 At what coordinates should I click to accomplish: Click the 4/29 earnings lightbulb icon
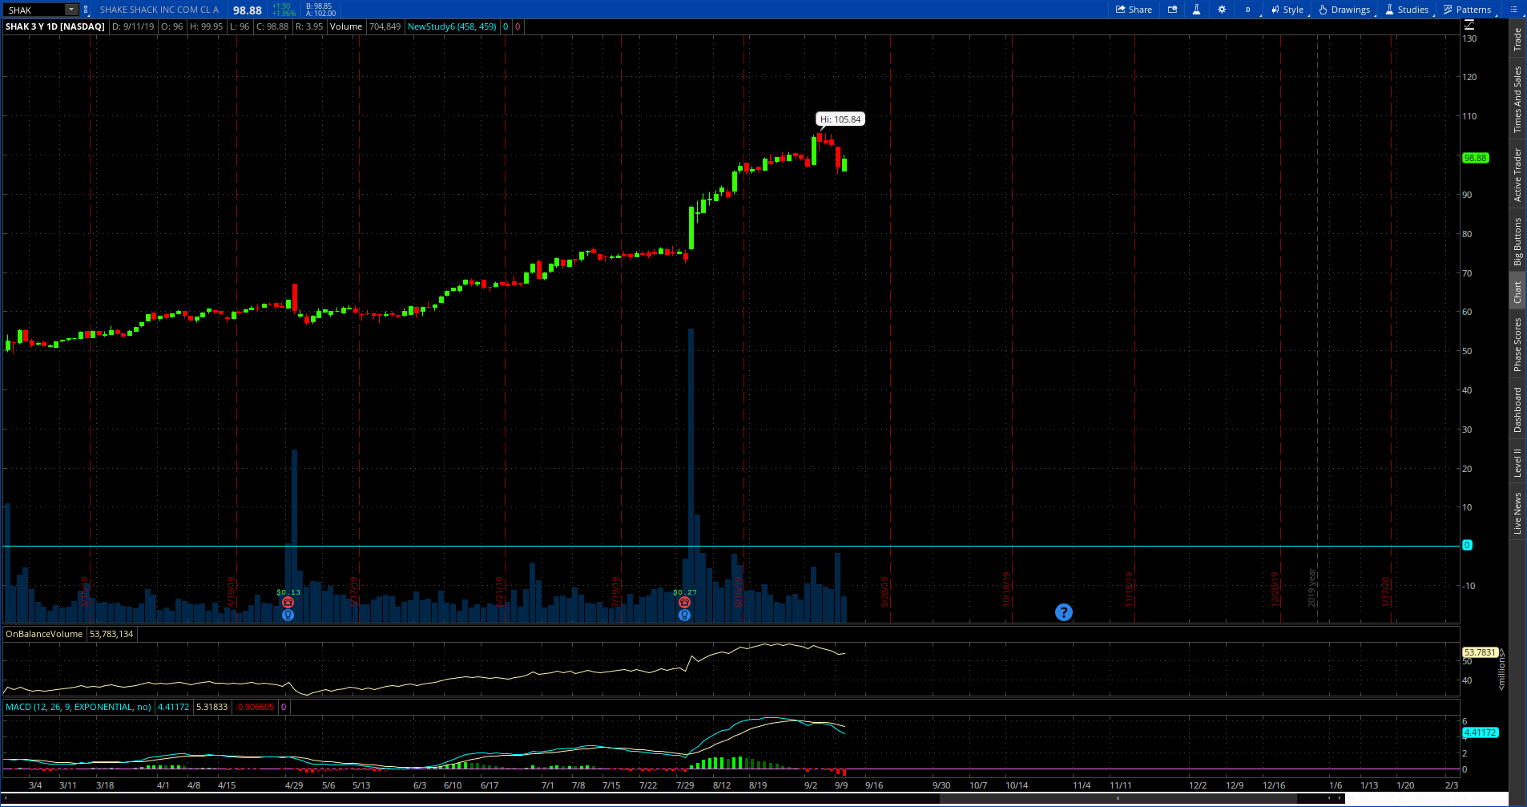[288, 615]
